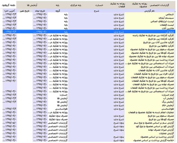Open the خسارت tab
This screenshot has height=143, width=177.
pos(99,5)
